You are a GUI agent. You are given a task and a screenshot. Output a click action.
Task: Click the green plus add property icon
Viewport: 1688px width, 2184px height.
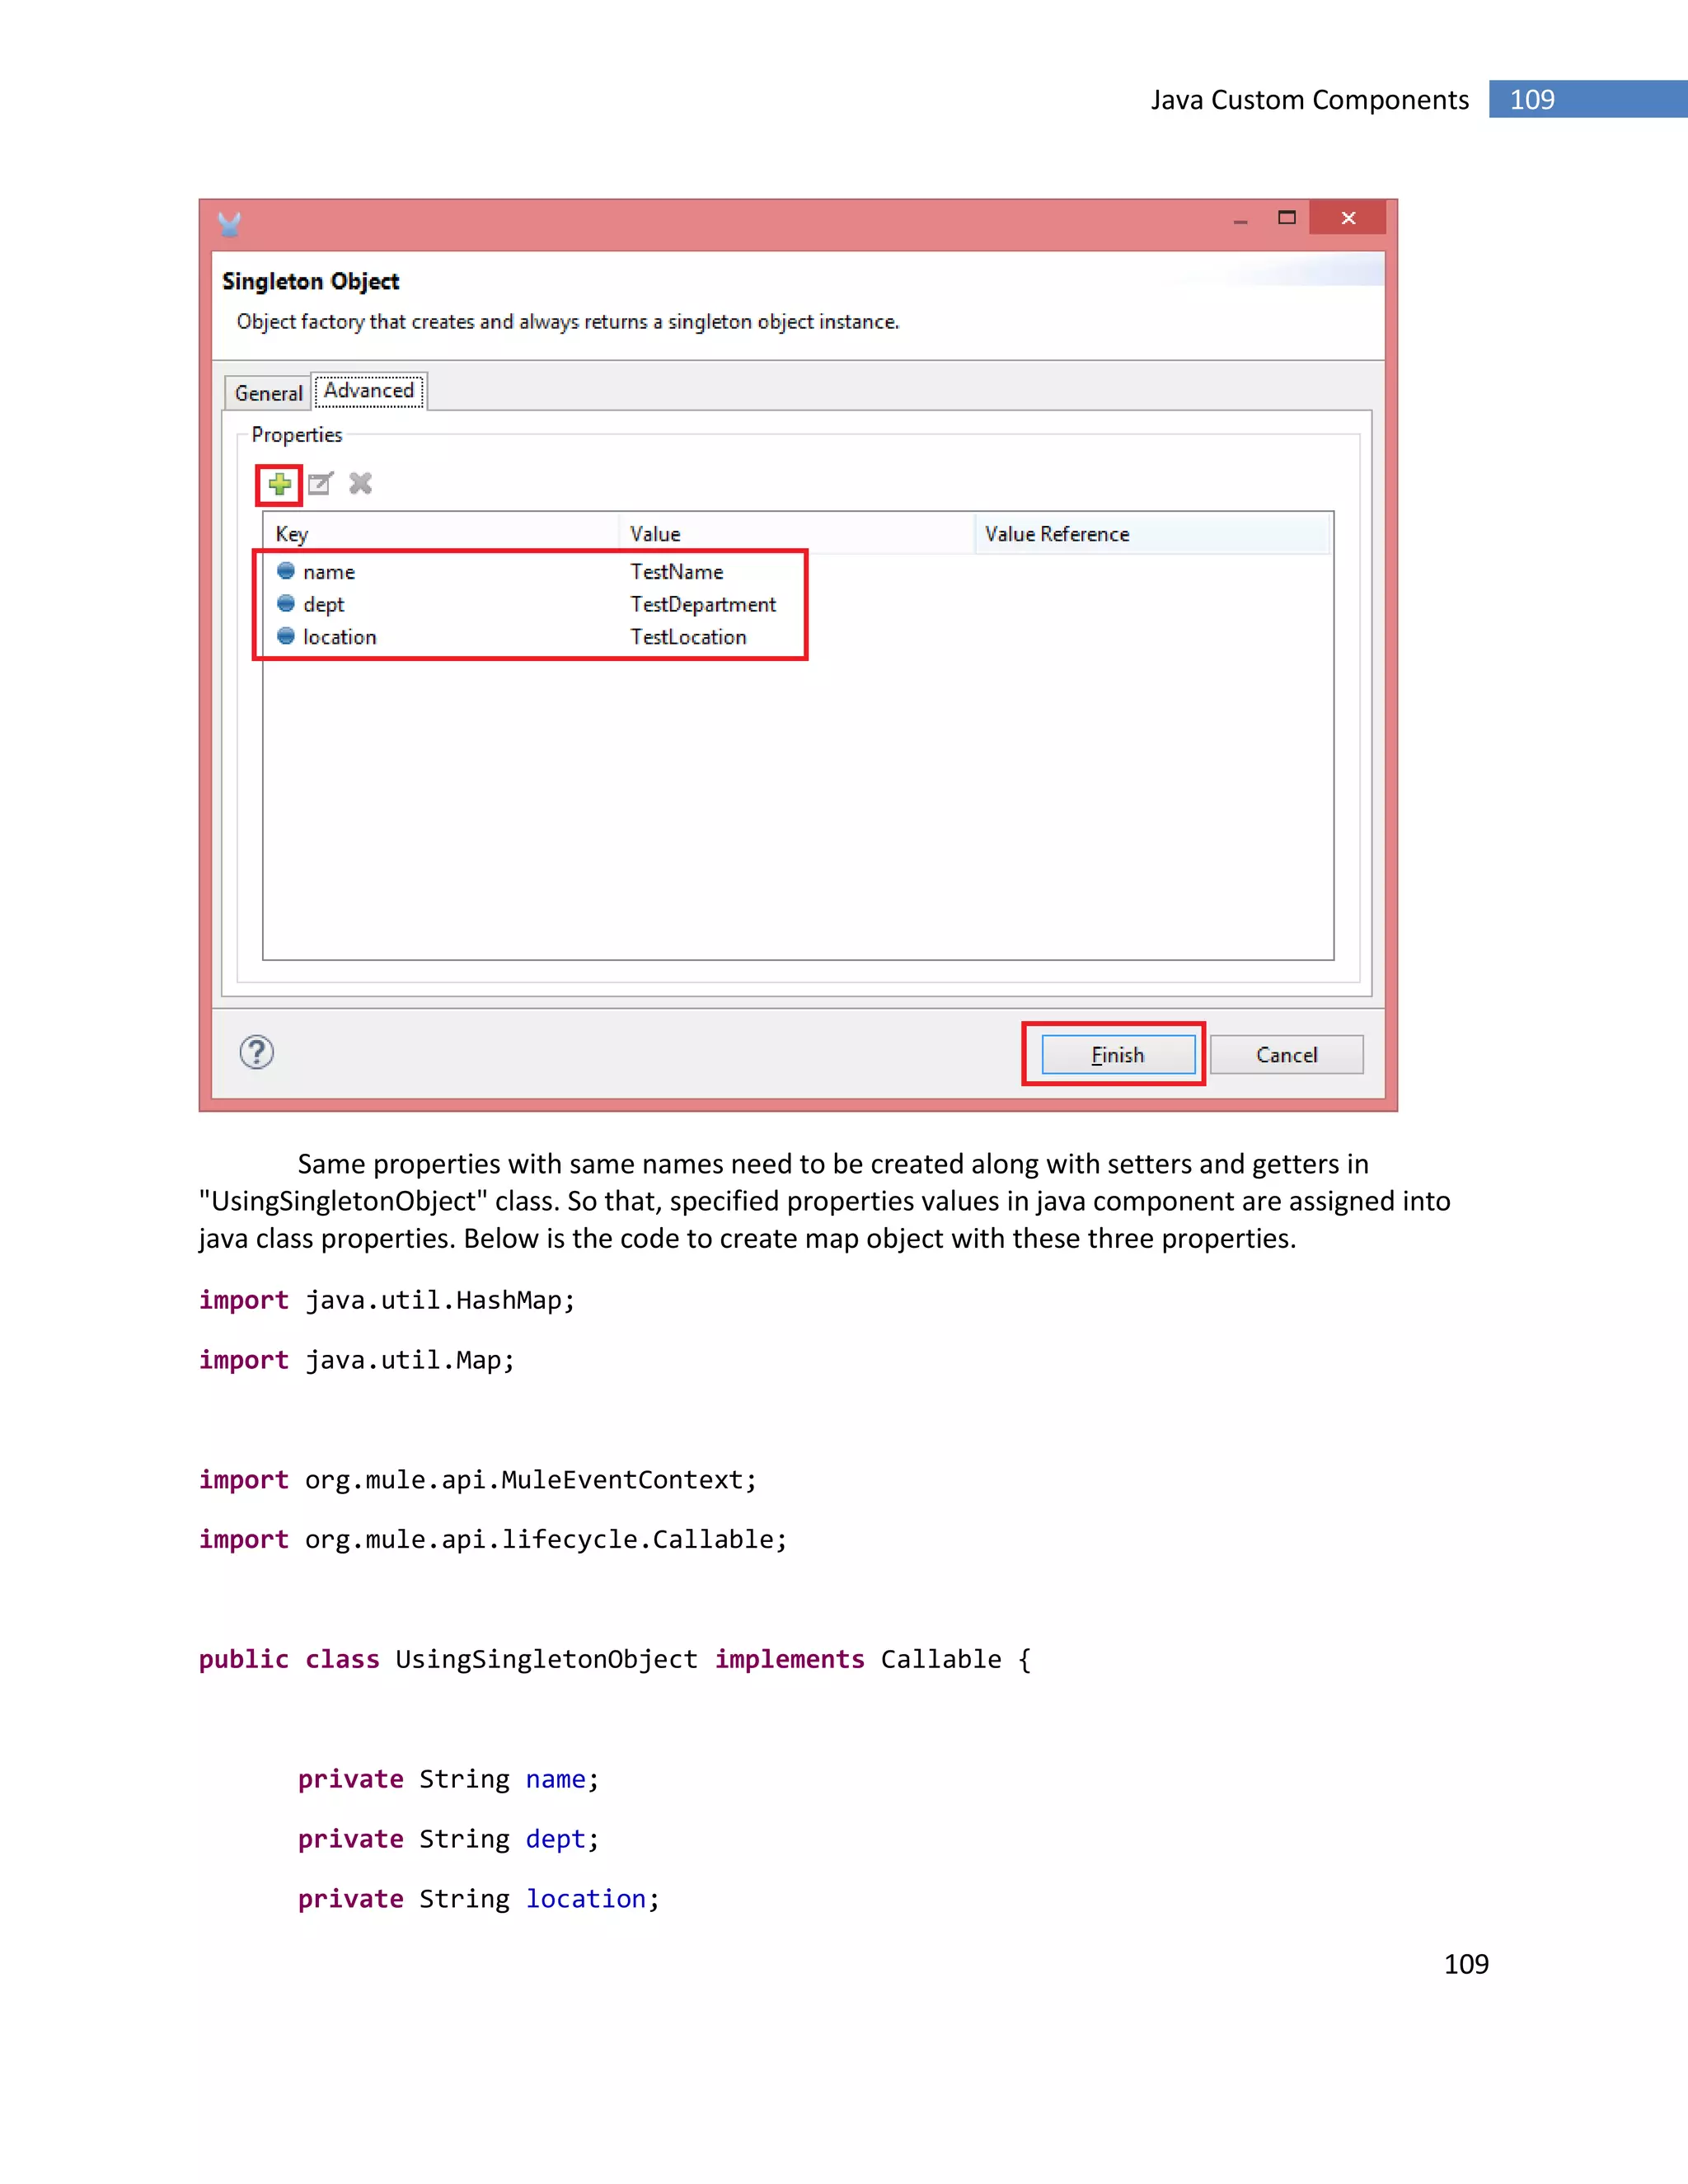point(279,484)
